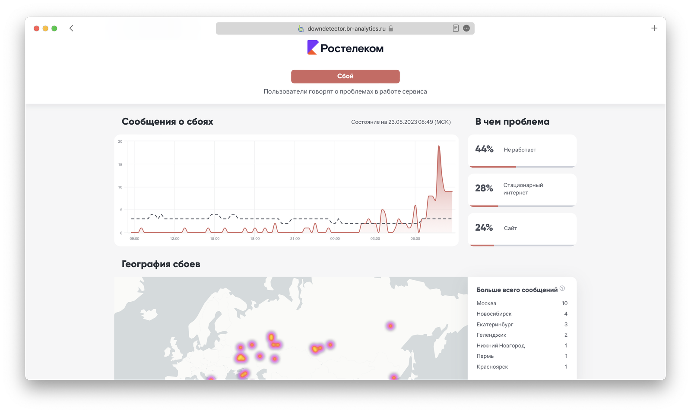The image size is (691, 413).
Task: Click the 03:00 label on the chart axis
Action: pyautogui.click(x=375, y=238)
